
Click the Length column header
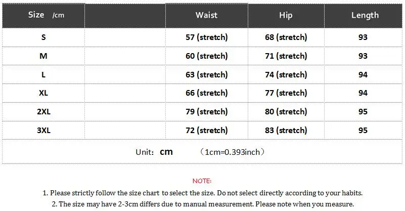coord(365,15)
